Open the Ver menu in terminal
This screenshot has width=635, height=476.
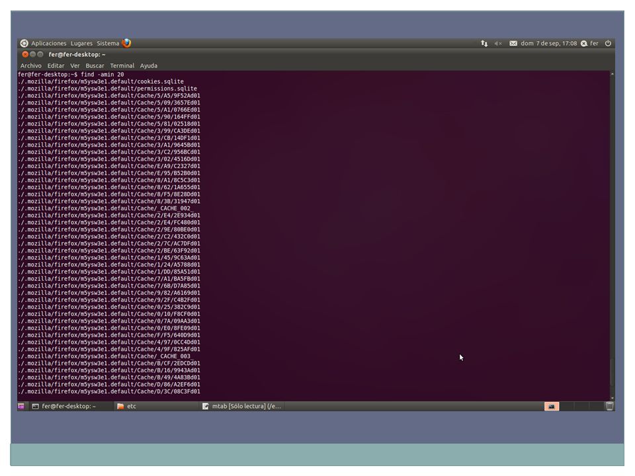75,65
